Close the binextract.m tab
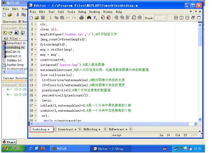This screenshot has width=212, height=153. point(80,129)
